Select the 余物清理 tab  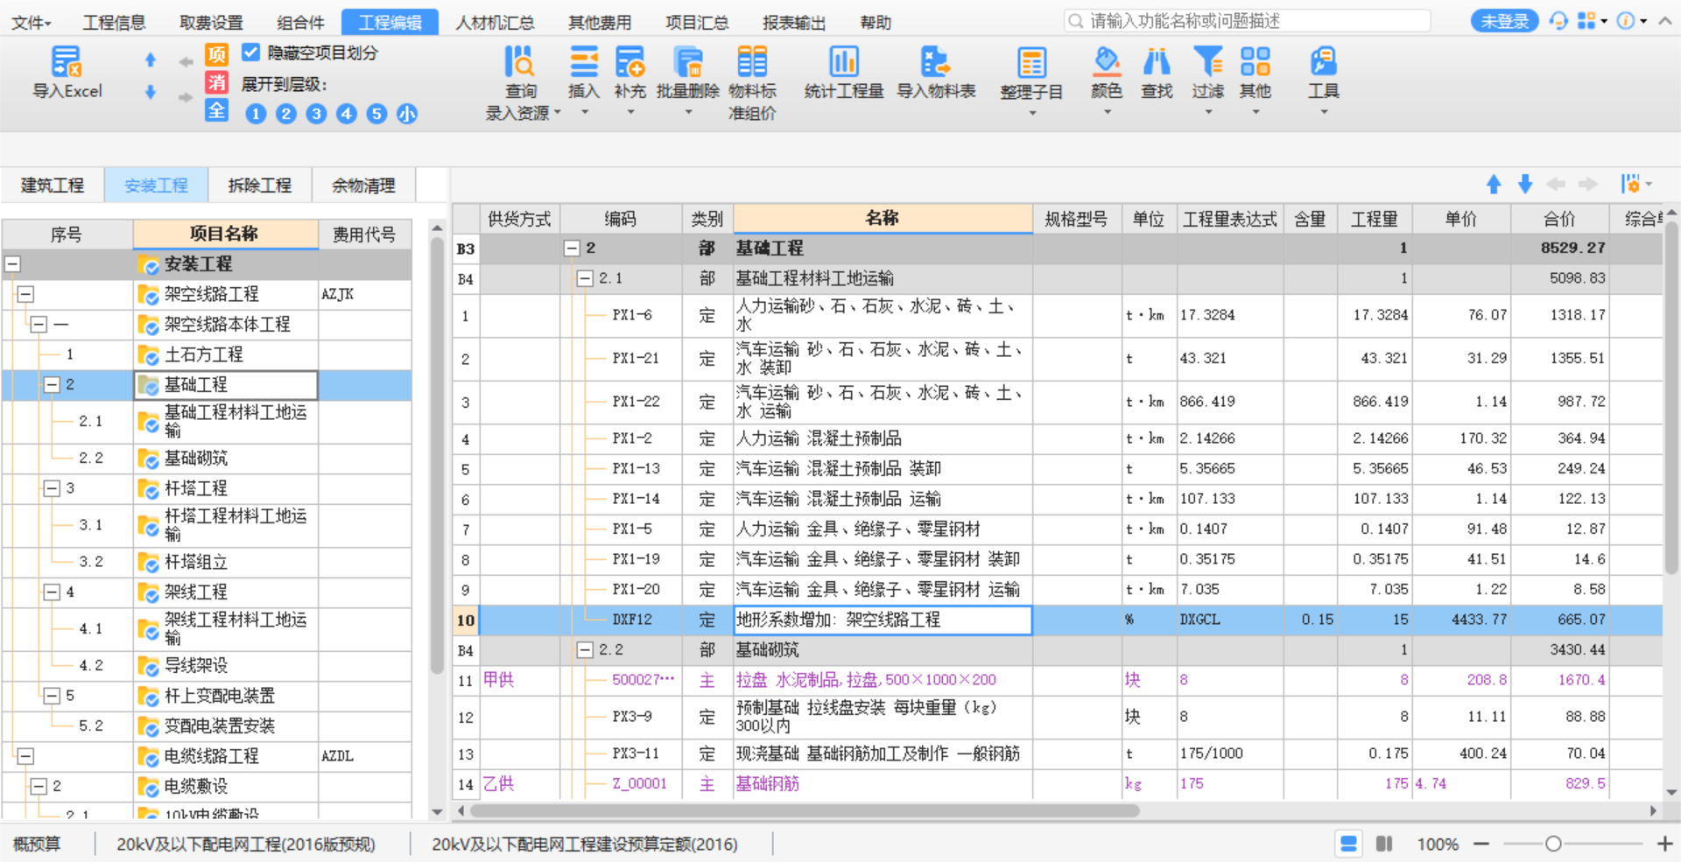pos(363,186)
